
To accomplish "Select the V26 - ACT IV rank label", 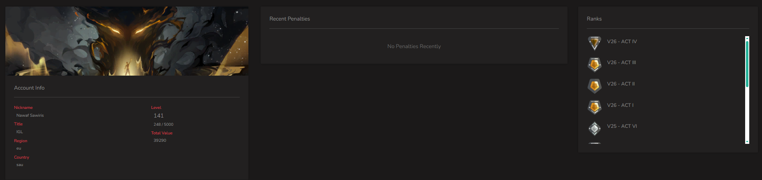I will (622, 42).
